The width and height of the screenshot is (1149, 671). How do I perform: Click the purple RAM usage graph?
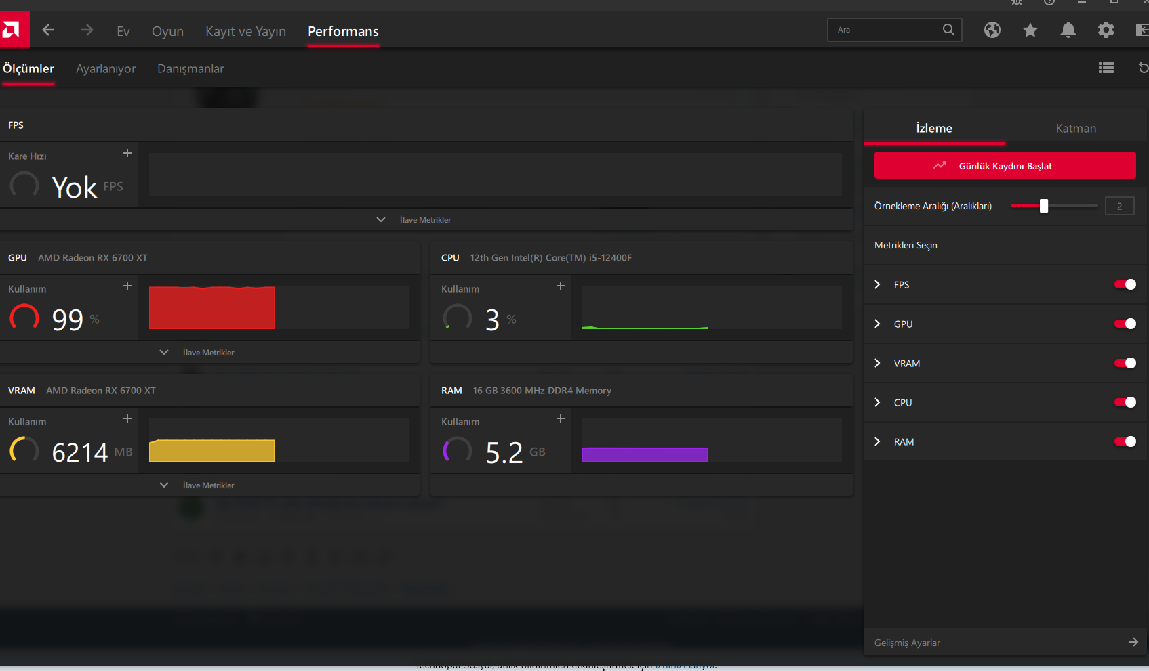tap(712, 440)
